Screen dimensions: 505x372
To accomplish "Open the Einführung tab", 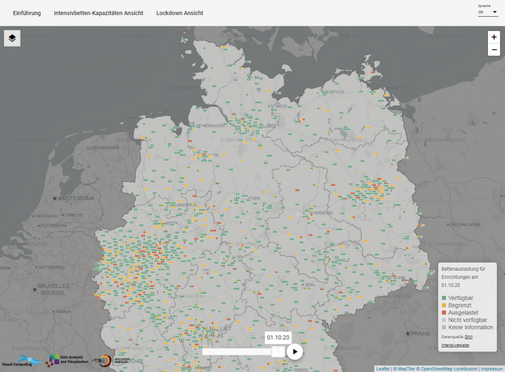I will [27, 13].
